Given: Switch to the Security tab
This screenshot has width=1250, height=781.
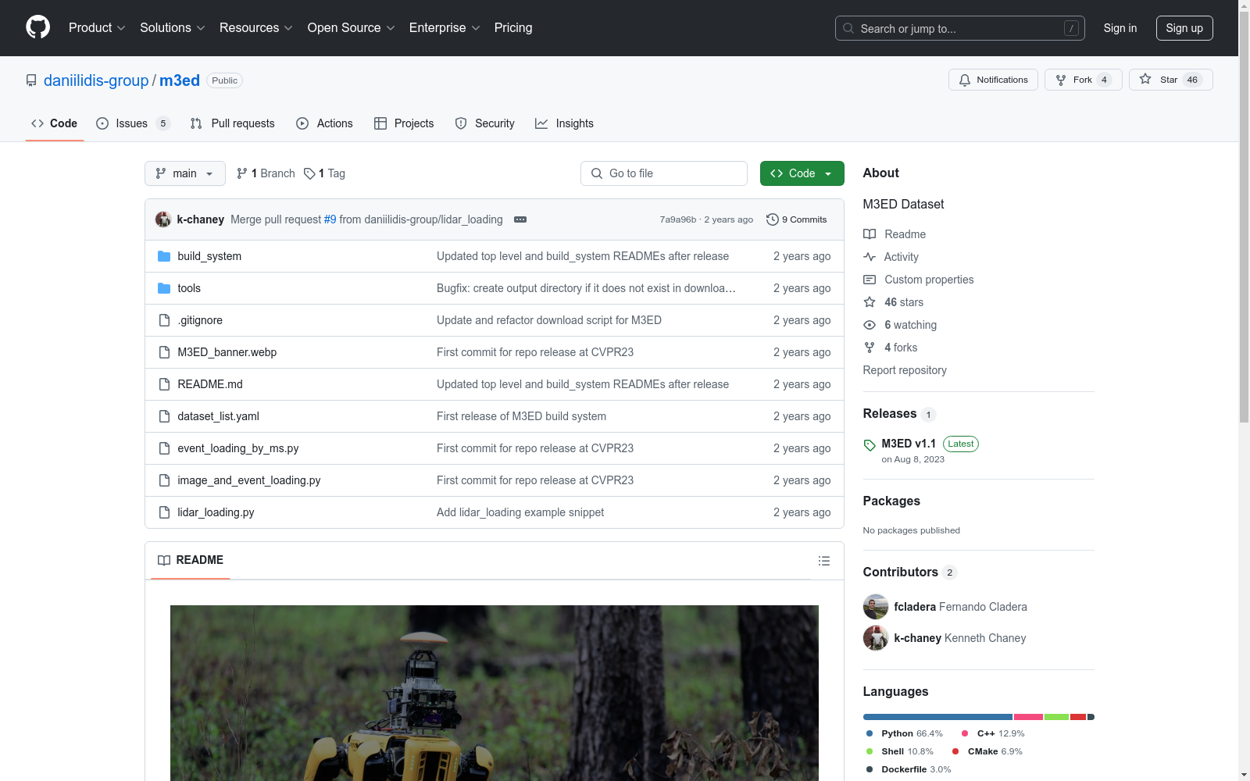Looking at the screenshot, I should [x=484, y=123].
